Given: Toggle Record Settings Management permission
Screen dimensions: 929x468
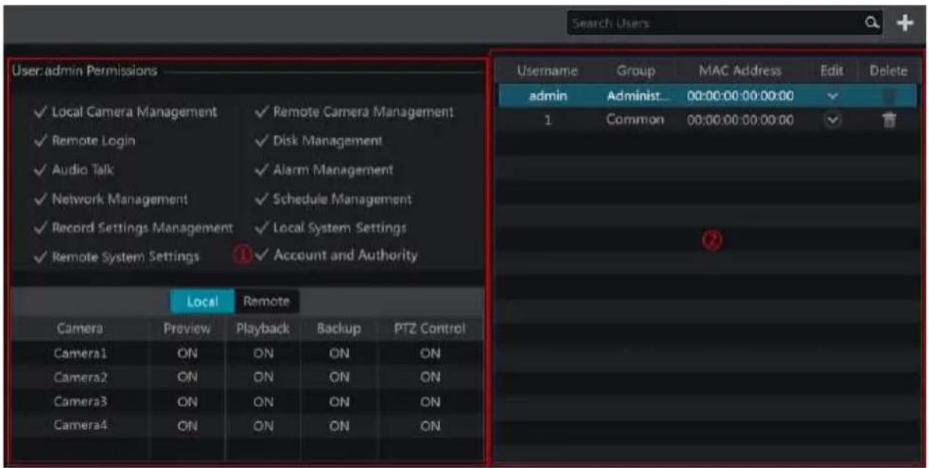Looking at the screenshot, I should pyautogui.click(x=133, y=228).
